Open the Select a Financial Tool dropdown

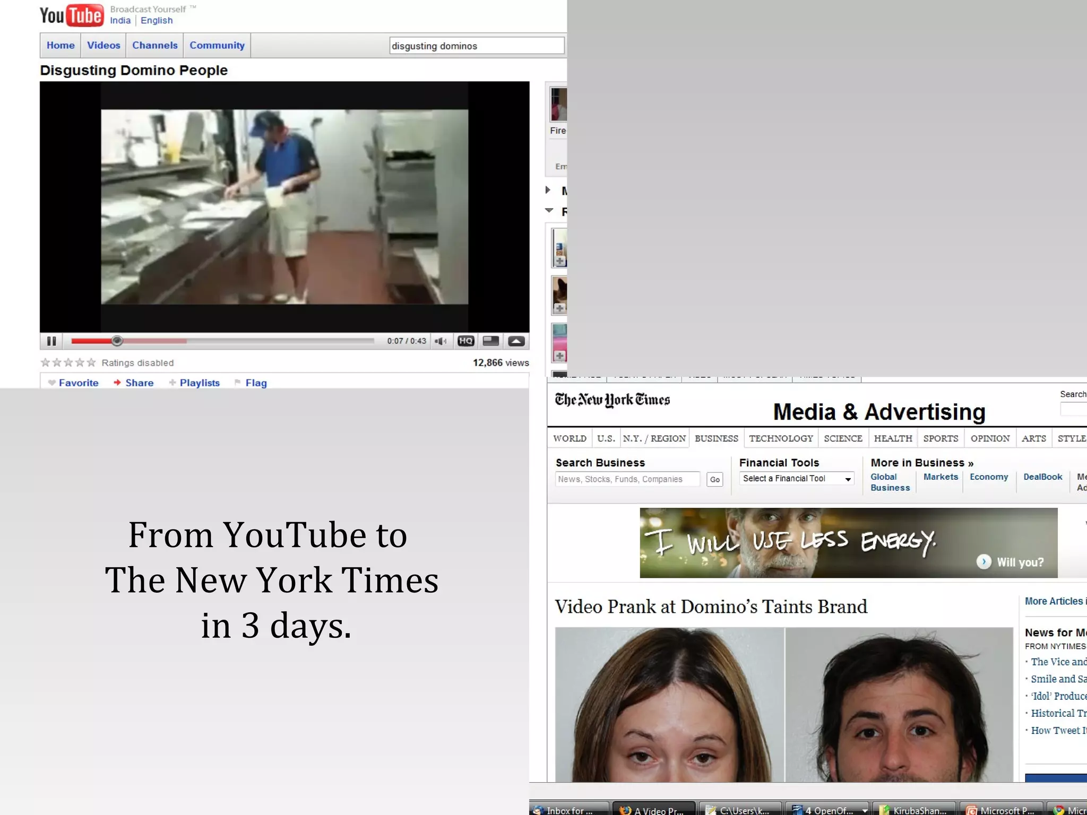point(797,479)
